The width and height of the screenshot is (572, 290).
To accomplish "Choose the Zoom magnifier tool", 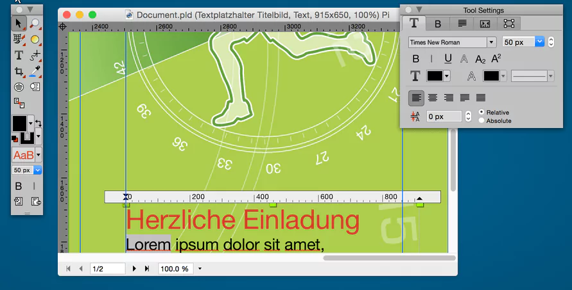I will pos(35,23).
